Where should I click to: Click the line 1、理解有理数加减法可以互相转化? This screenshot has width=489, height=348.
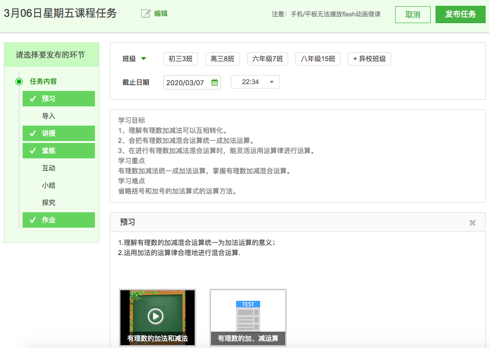pyautogui.click(x=172, y=130)
